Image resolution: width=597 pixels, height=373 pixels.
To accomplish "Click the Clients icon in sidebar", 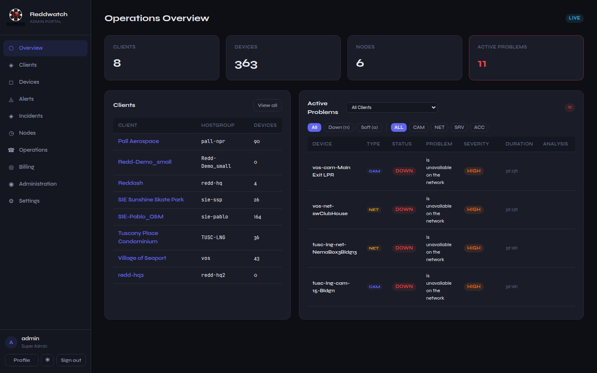I will [x=11, y=65].
